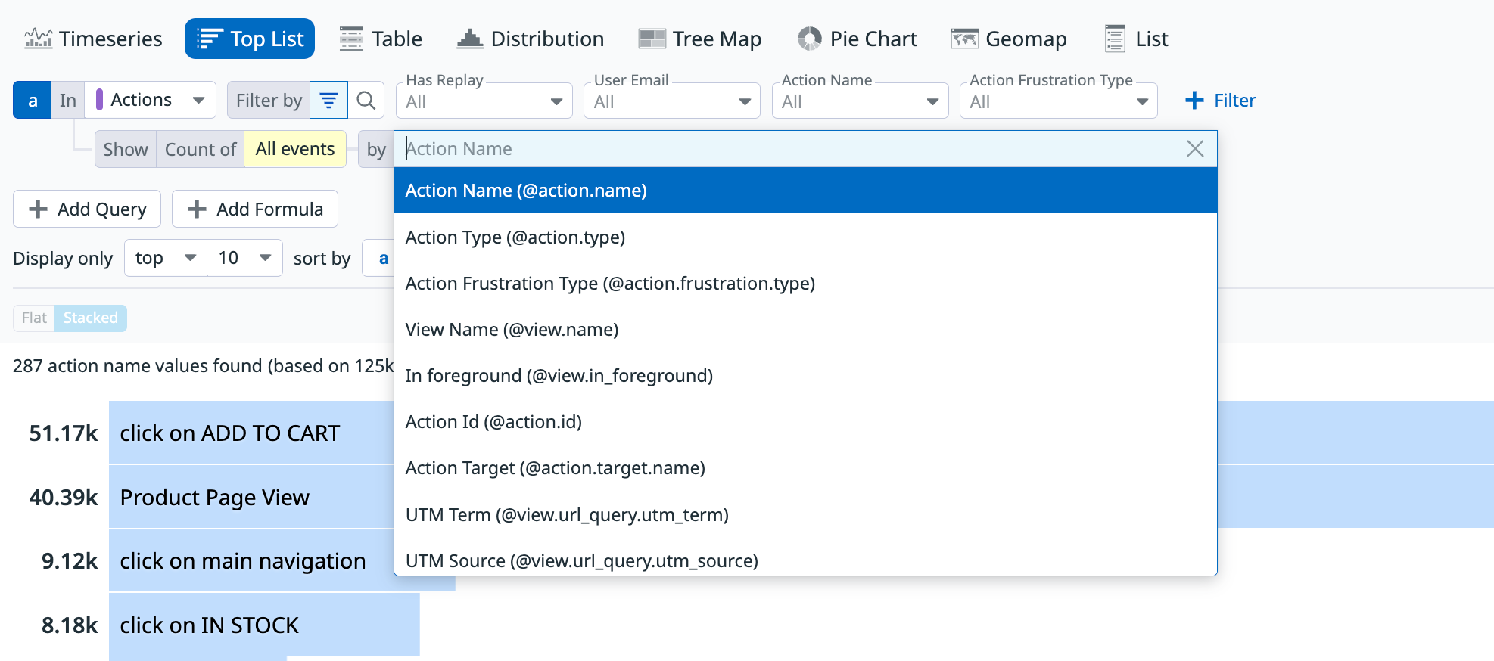Switch to Pie Chart view
The image size is (1494, 661).
(857, 39)
